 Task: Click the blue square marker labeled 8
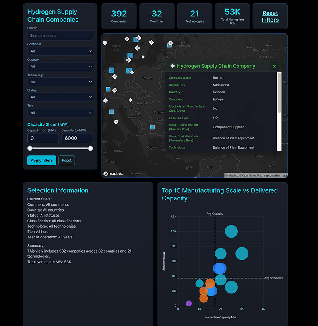point(112,70)
